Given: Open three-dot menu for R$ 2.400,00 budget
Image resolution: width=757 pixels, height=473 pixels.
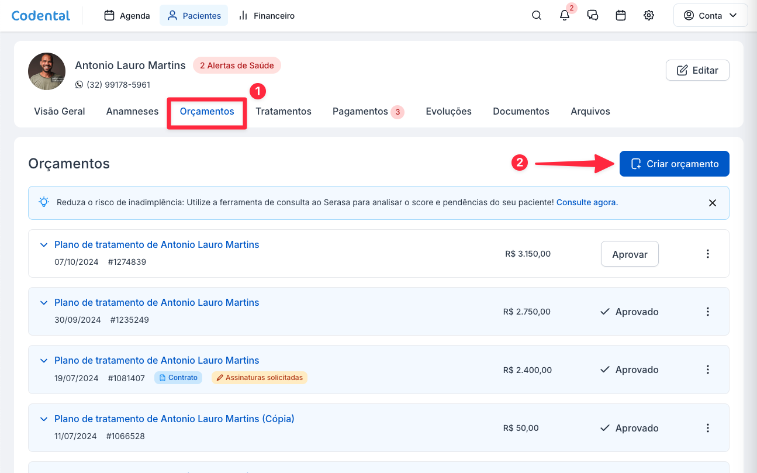Looking at the screenshot, I should [707, 370].
